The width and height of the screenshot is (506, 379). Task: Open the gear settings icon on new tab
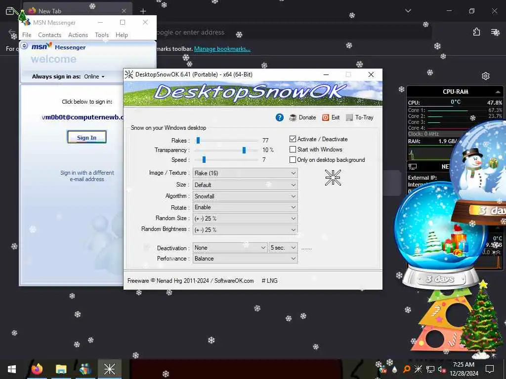485,76
